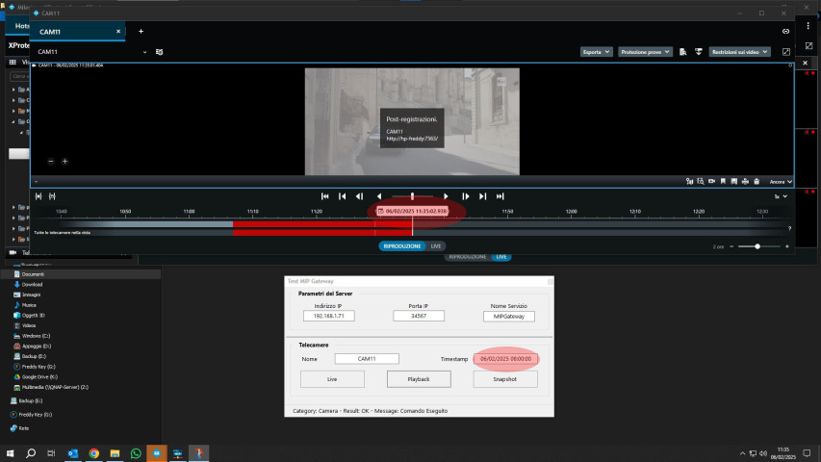Screen dimensions: 821x462
Task: Zoom in with the plus icon
Action: (x=64, y=162)
